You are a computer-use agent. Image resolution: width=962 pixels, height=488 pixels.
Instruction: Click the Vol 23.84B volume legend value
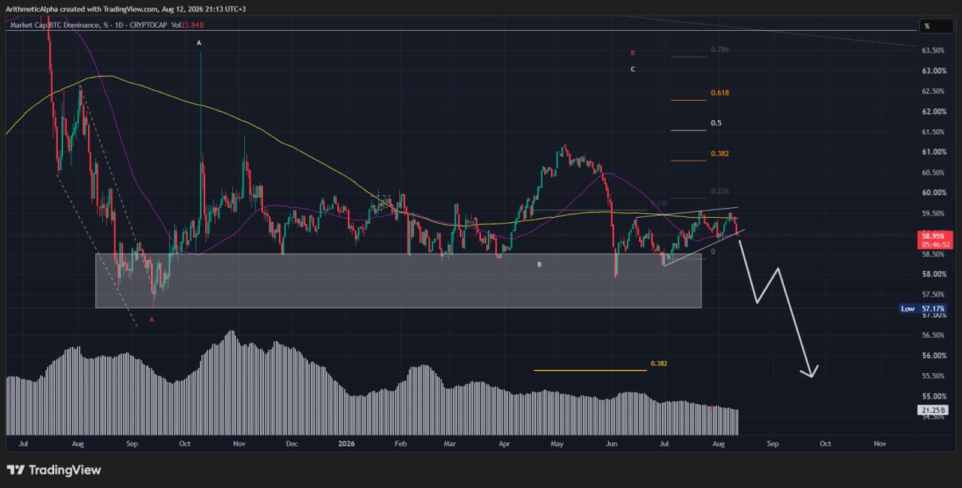tap(188, 26)
